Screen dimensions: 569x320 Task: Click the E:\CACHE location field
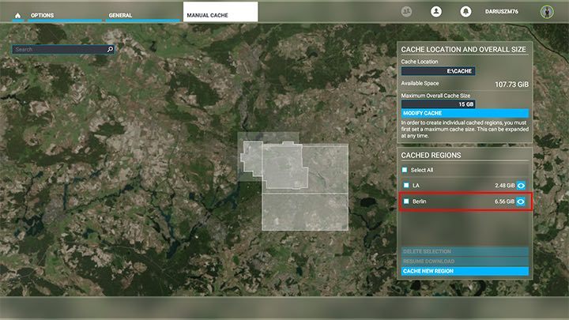pos(438,70)
